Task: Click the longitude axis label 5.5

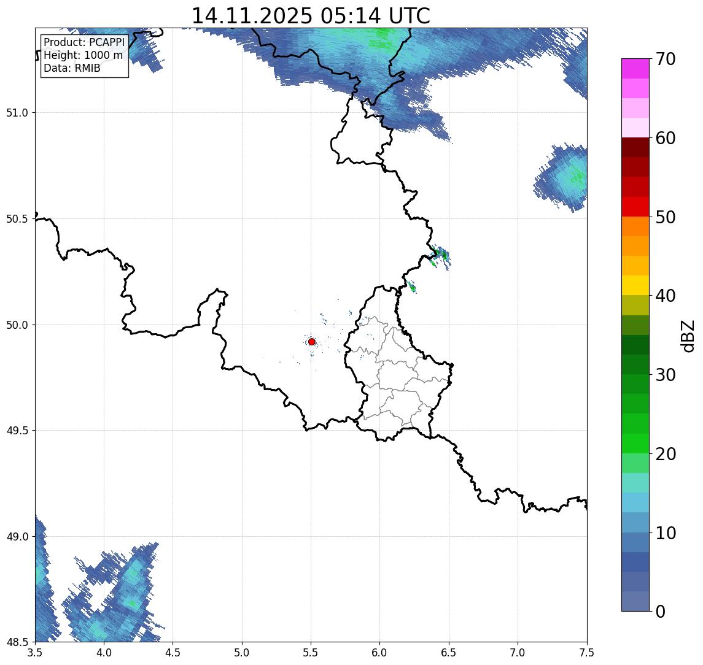Action: [x=311, y=653]
